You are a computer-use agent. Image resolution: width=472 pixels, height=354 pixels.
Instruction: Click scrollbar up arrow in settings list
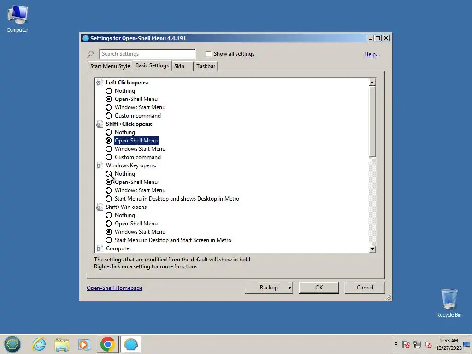pos(372,82)
